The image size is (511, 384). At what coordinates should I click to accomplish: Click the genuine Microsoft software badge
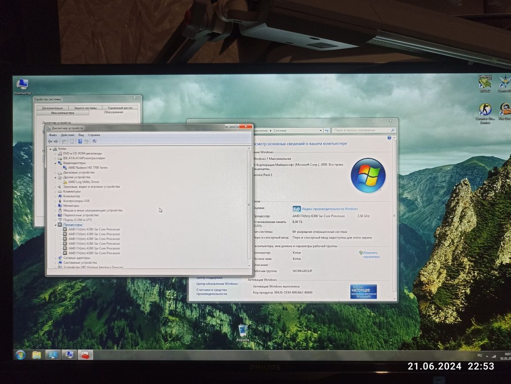363,292
